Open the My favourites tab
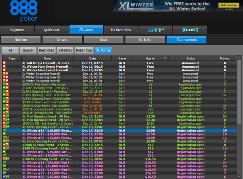Screen dimensions: 243x179 point(121,30)
